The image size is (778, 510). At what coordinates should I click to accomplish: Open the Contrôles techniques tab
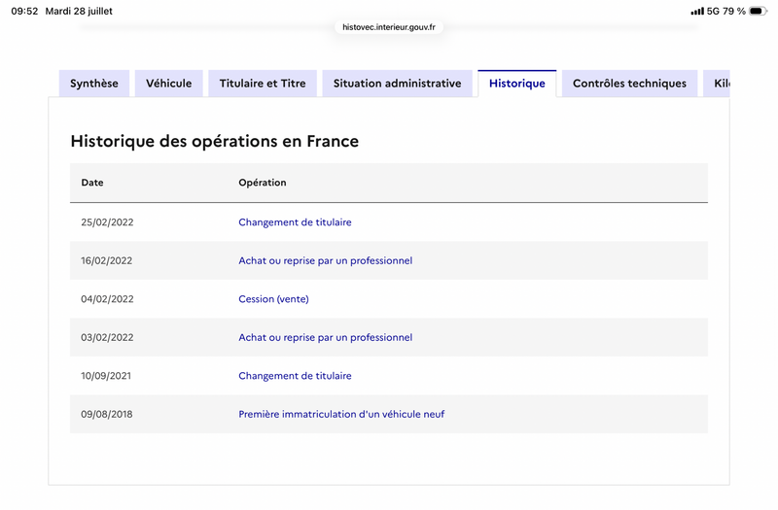pos(629,84)
